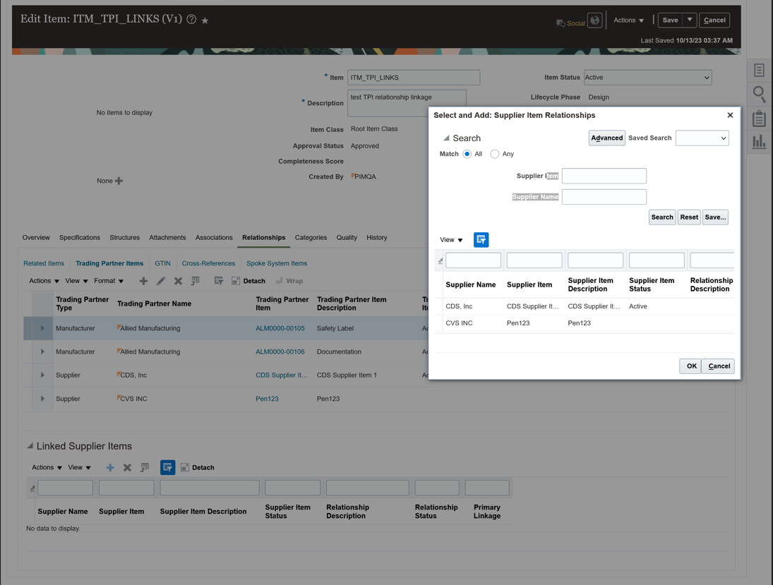Open the document panel icon in right sidebar

(759, 70)
